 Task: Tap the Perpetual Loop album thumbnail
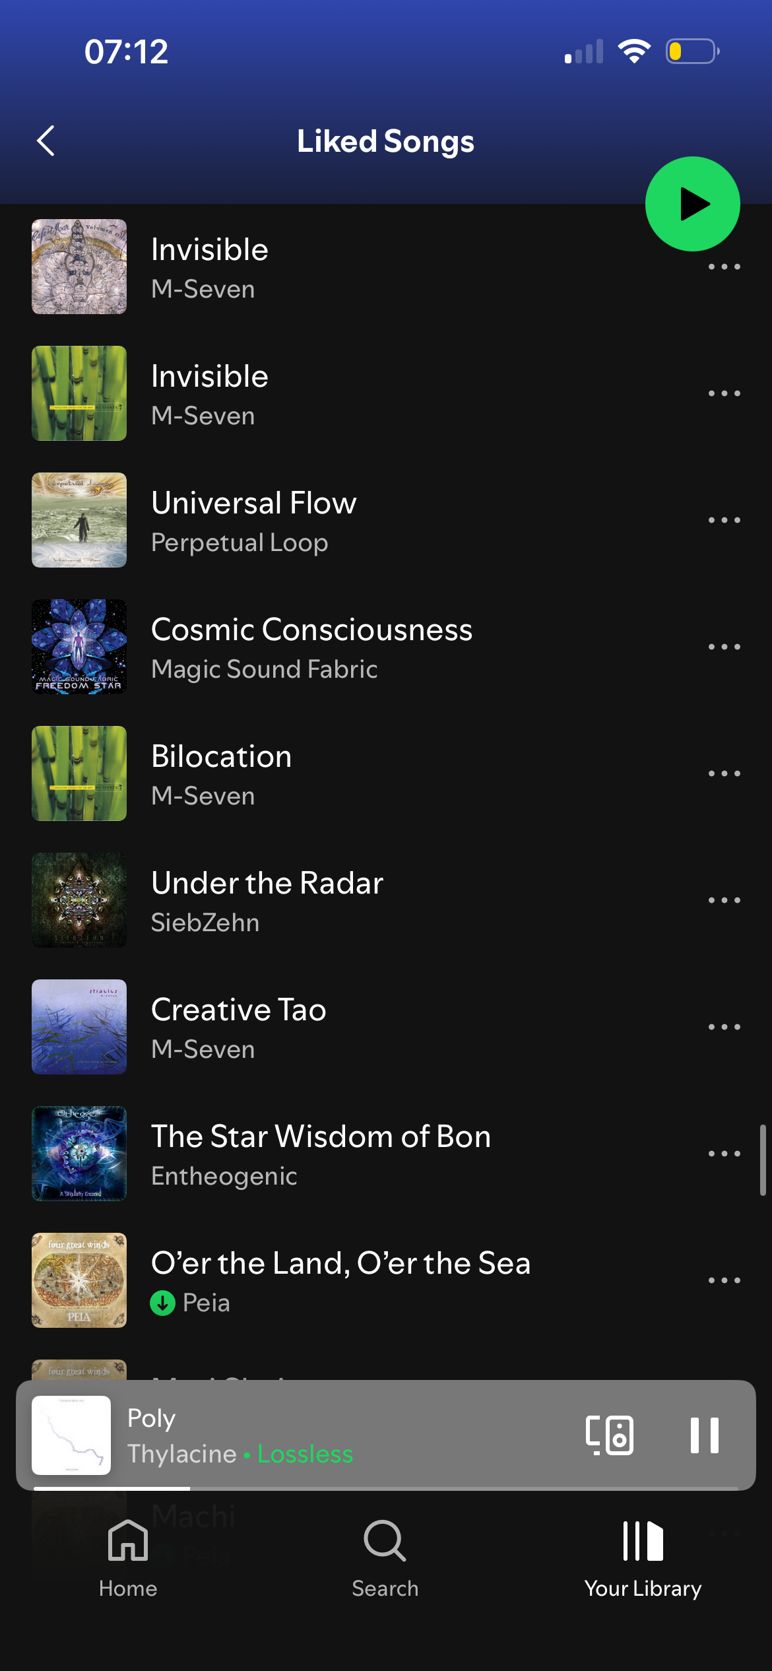(79, 520)
